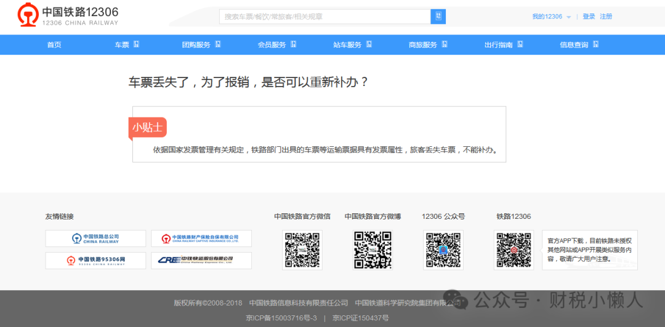This screenshot has width=665, height=327.
Task: Click the 中国铁路官方微博 QR code
Action: coord(373,250)
